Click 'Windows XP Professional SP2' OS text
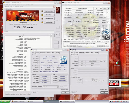The image size is (129, 103). tap(83, 44)
